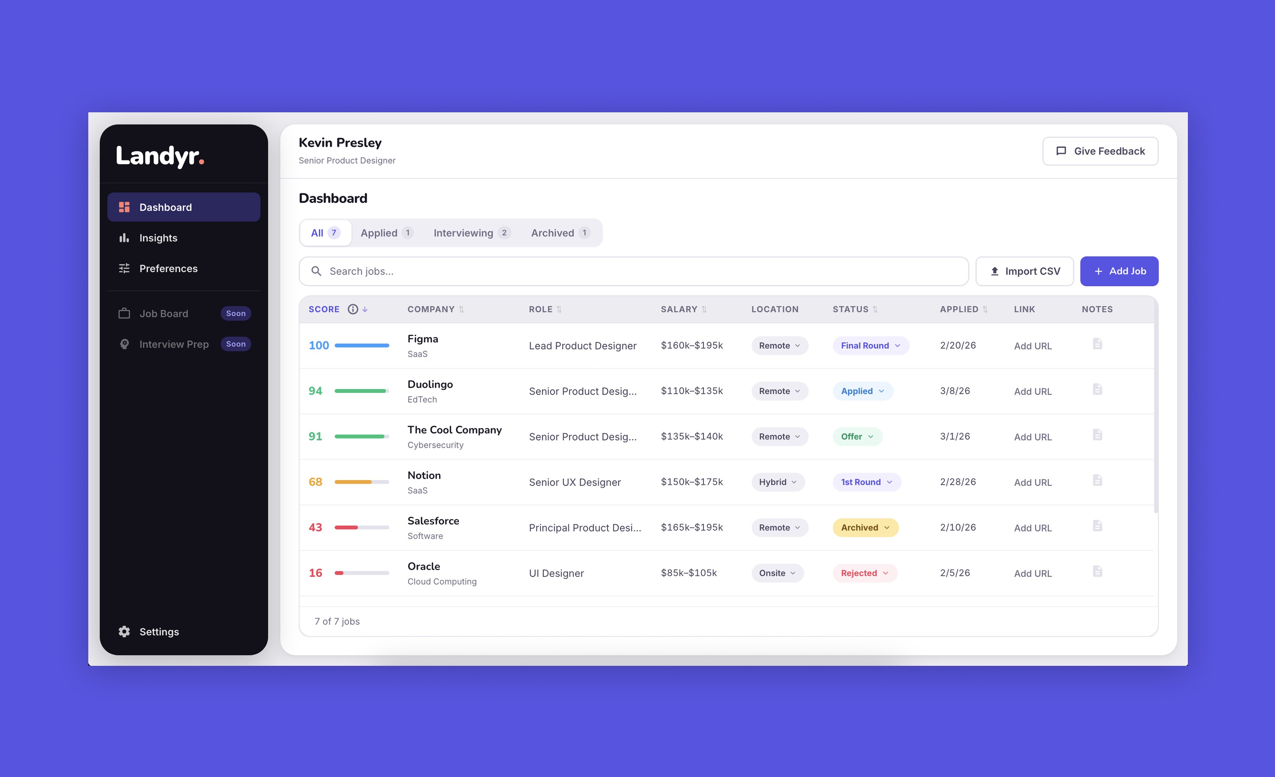The height and width of the screenshot is (777, 1275).
Task: Toggle sort on Applied date column
Action: tap(985, 309)
